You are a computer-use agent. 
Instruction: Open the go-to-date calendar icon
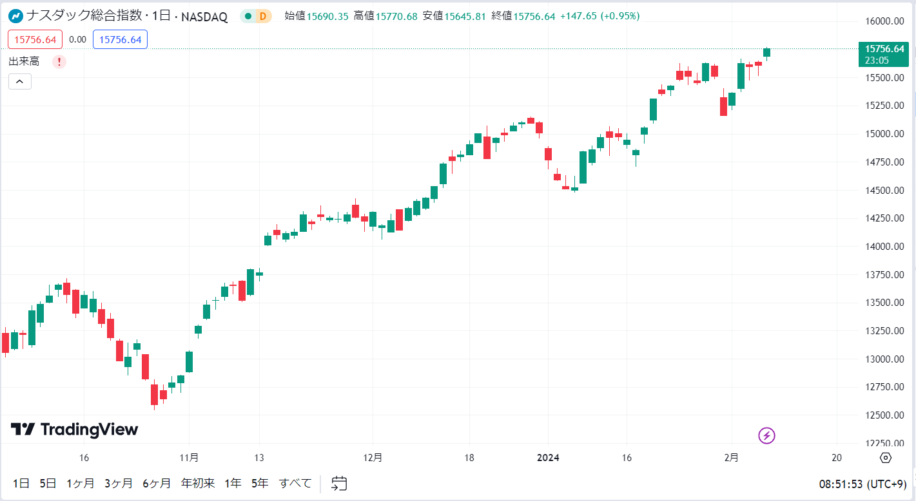pos(340,483)
